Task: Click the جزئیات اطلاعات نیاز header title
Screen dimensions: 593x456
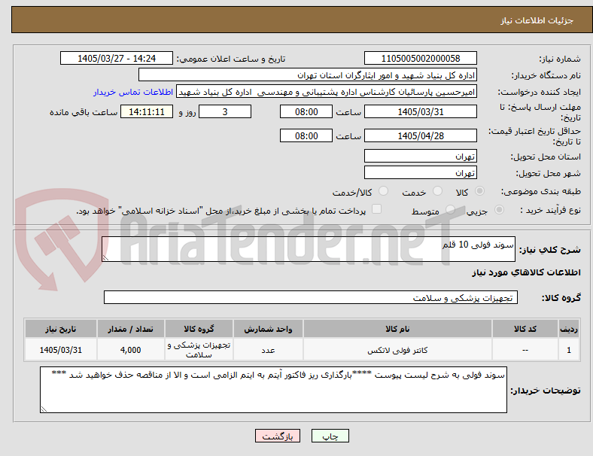Action: [537, 20]
